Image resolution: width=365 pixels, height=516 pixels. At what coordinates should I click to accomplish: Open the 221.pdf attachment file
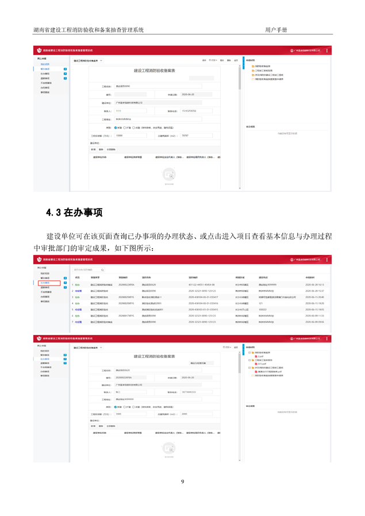coord(262,364)
